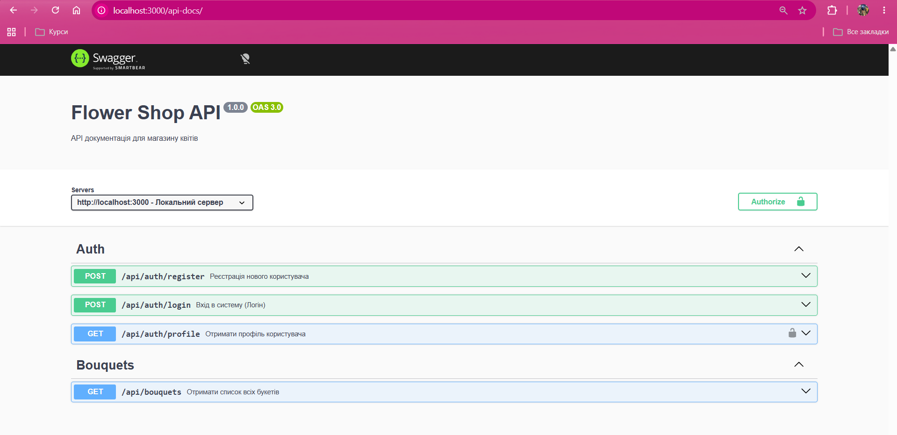This screenshot has height=435, width=897.
Task: Click the 1.0.0 version badge
Action: point(236,107)
